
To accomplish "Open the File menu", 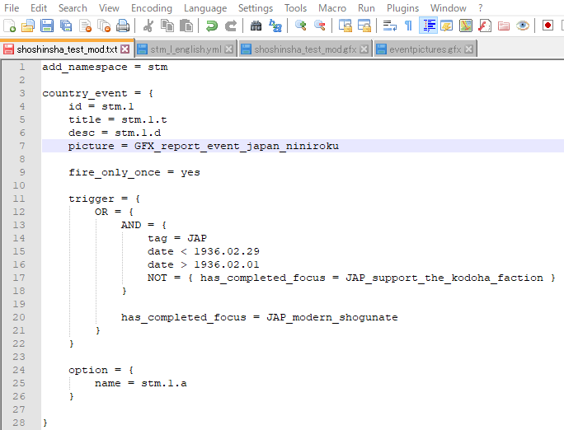I will (x=12, y=8).
